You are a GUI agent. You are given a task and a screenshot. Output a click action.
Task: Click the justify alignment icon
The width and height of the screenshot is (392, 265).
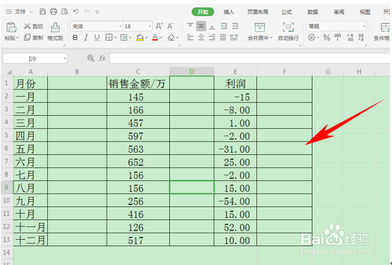223,38
